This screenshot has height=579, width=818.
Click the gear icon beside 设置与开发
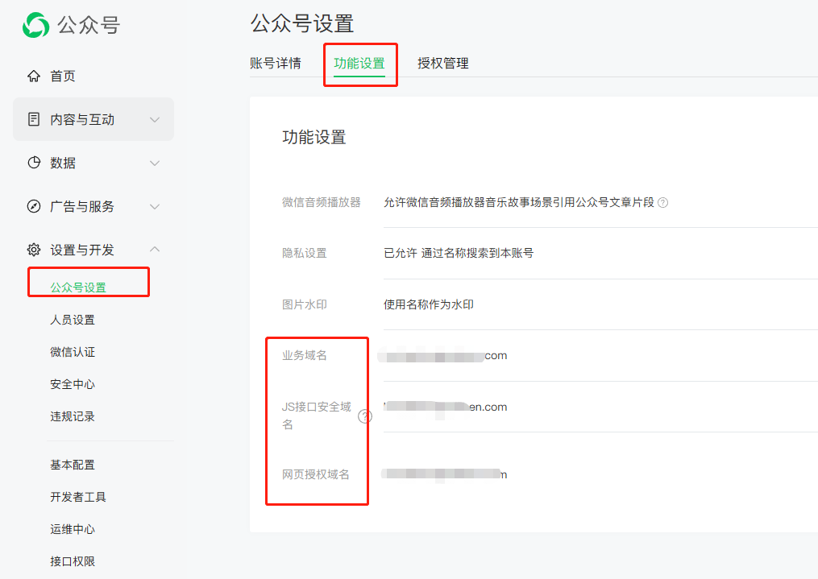(34, 250)
